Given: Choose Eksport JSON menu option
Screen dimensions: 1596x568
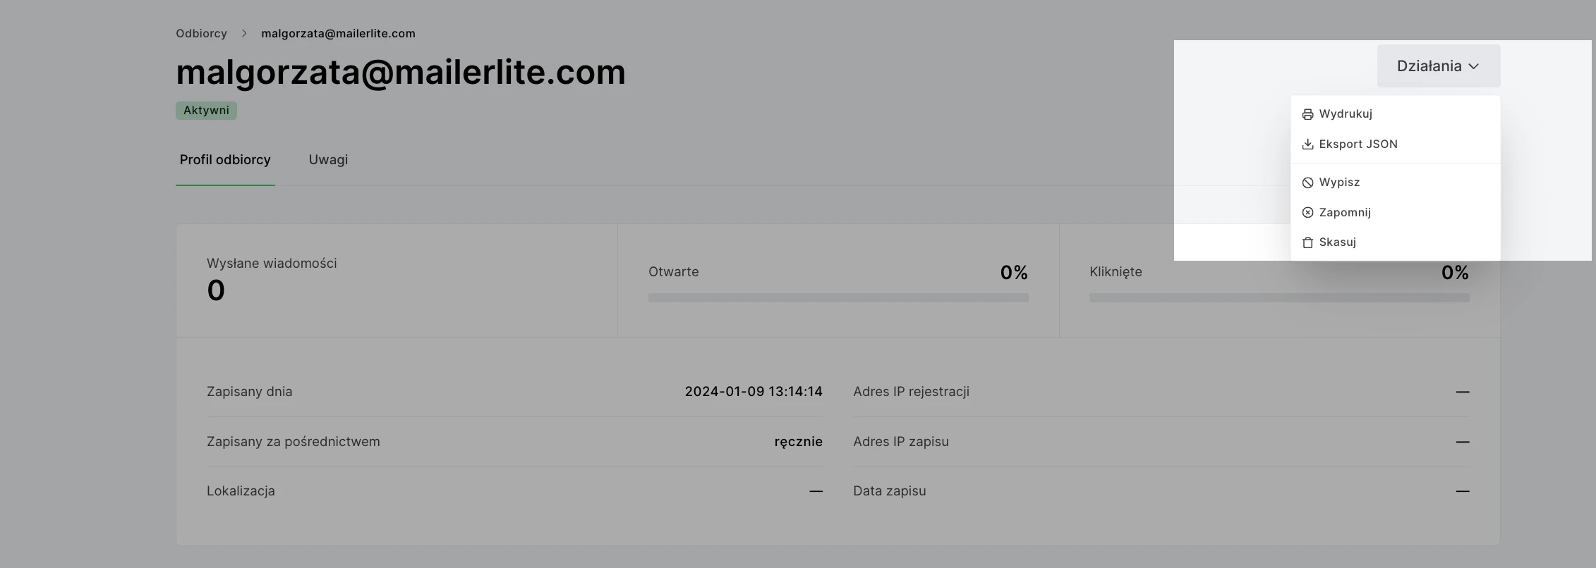Looking at the screenshot, I should [x=1358, y=144].
